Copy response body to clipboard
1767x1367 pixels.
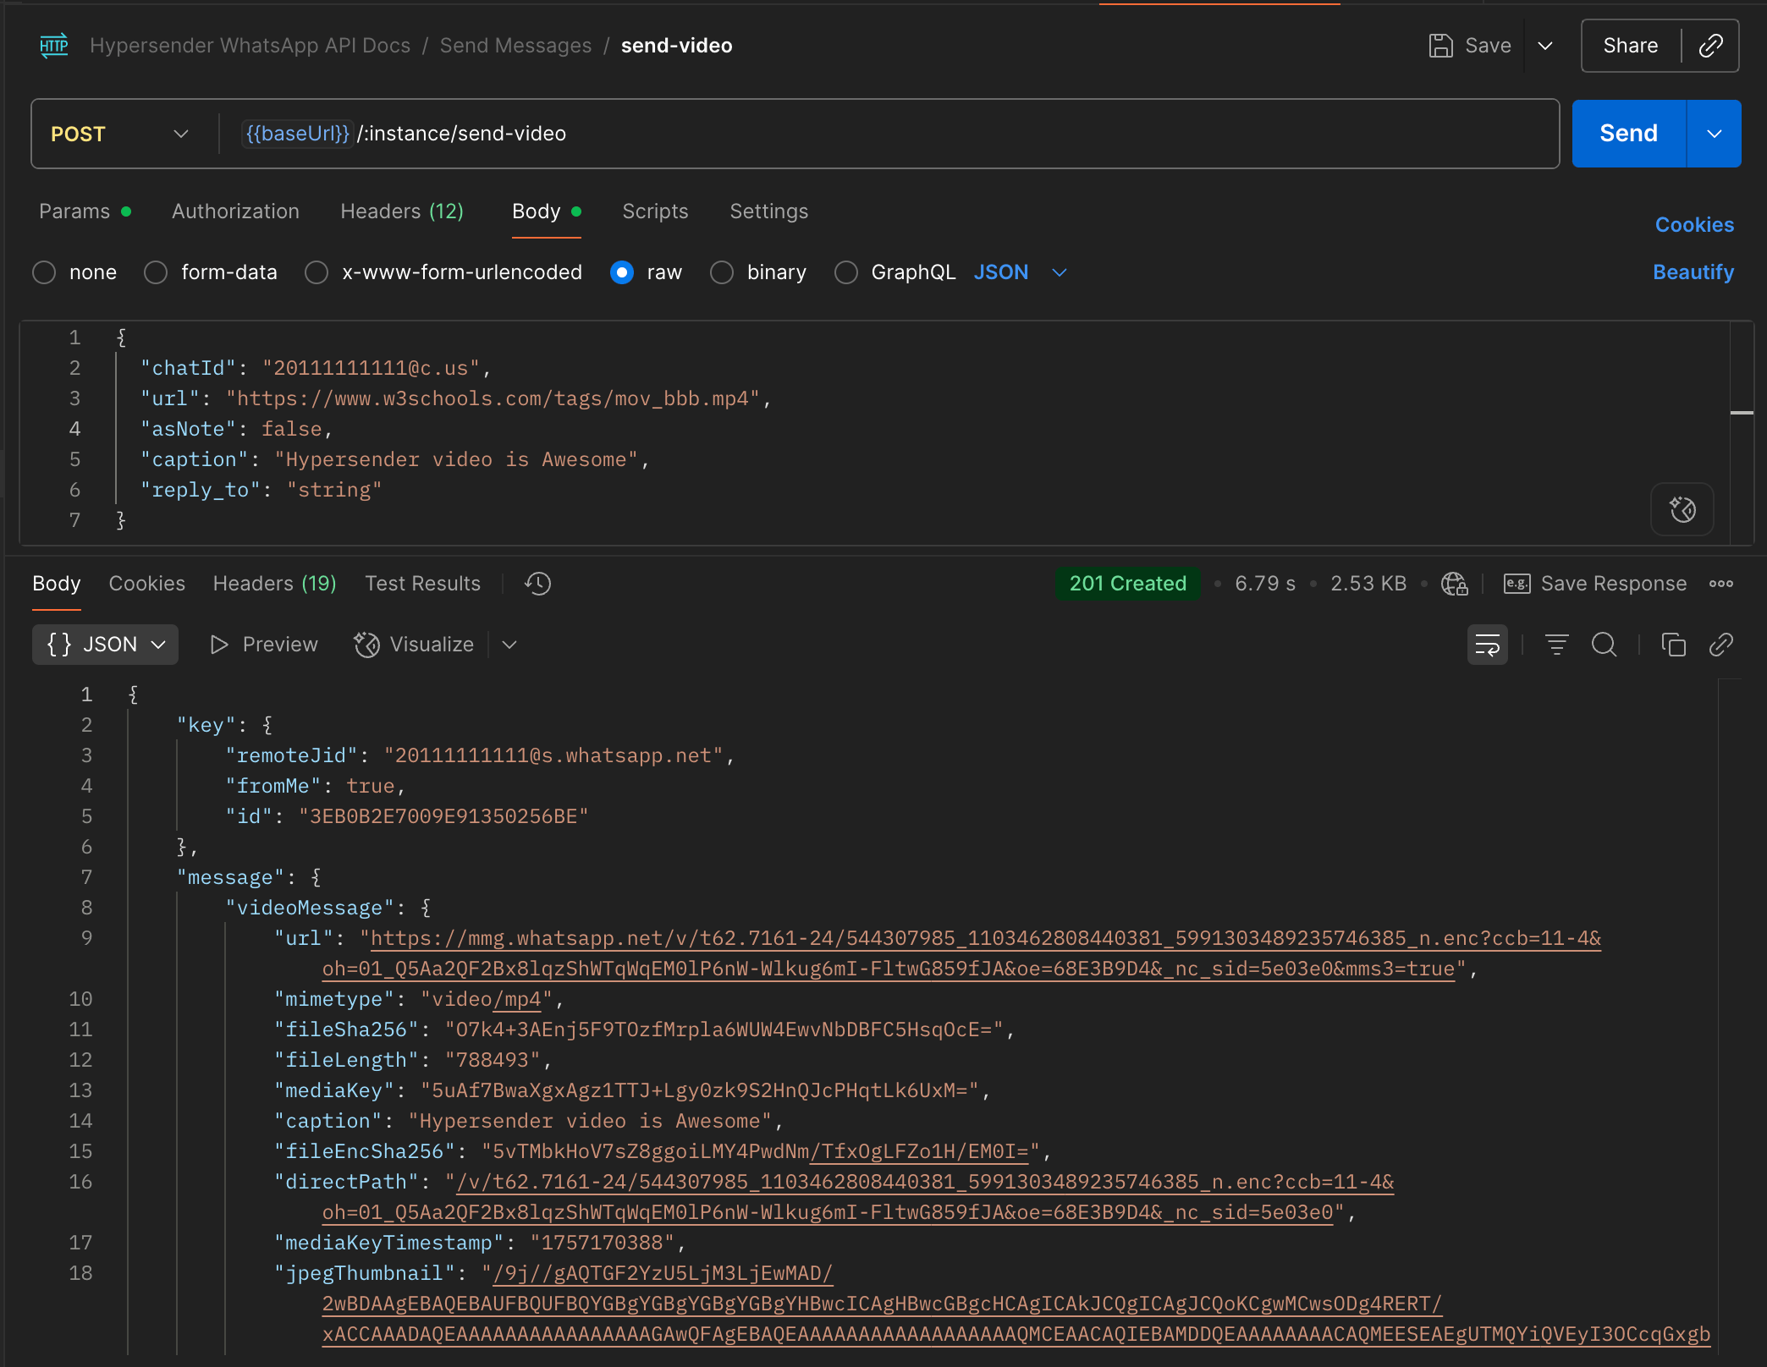pyautogui.click(x=1673, y=645)
